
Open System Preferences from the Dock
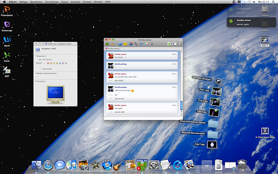[x=154, y=165]
